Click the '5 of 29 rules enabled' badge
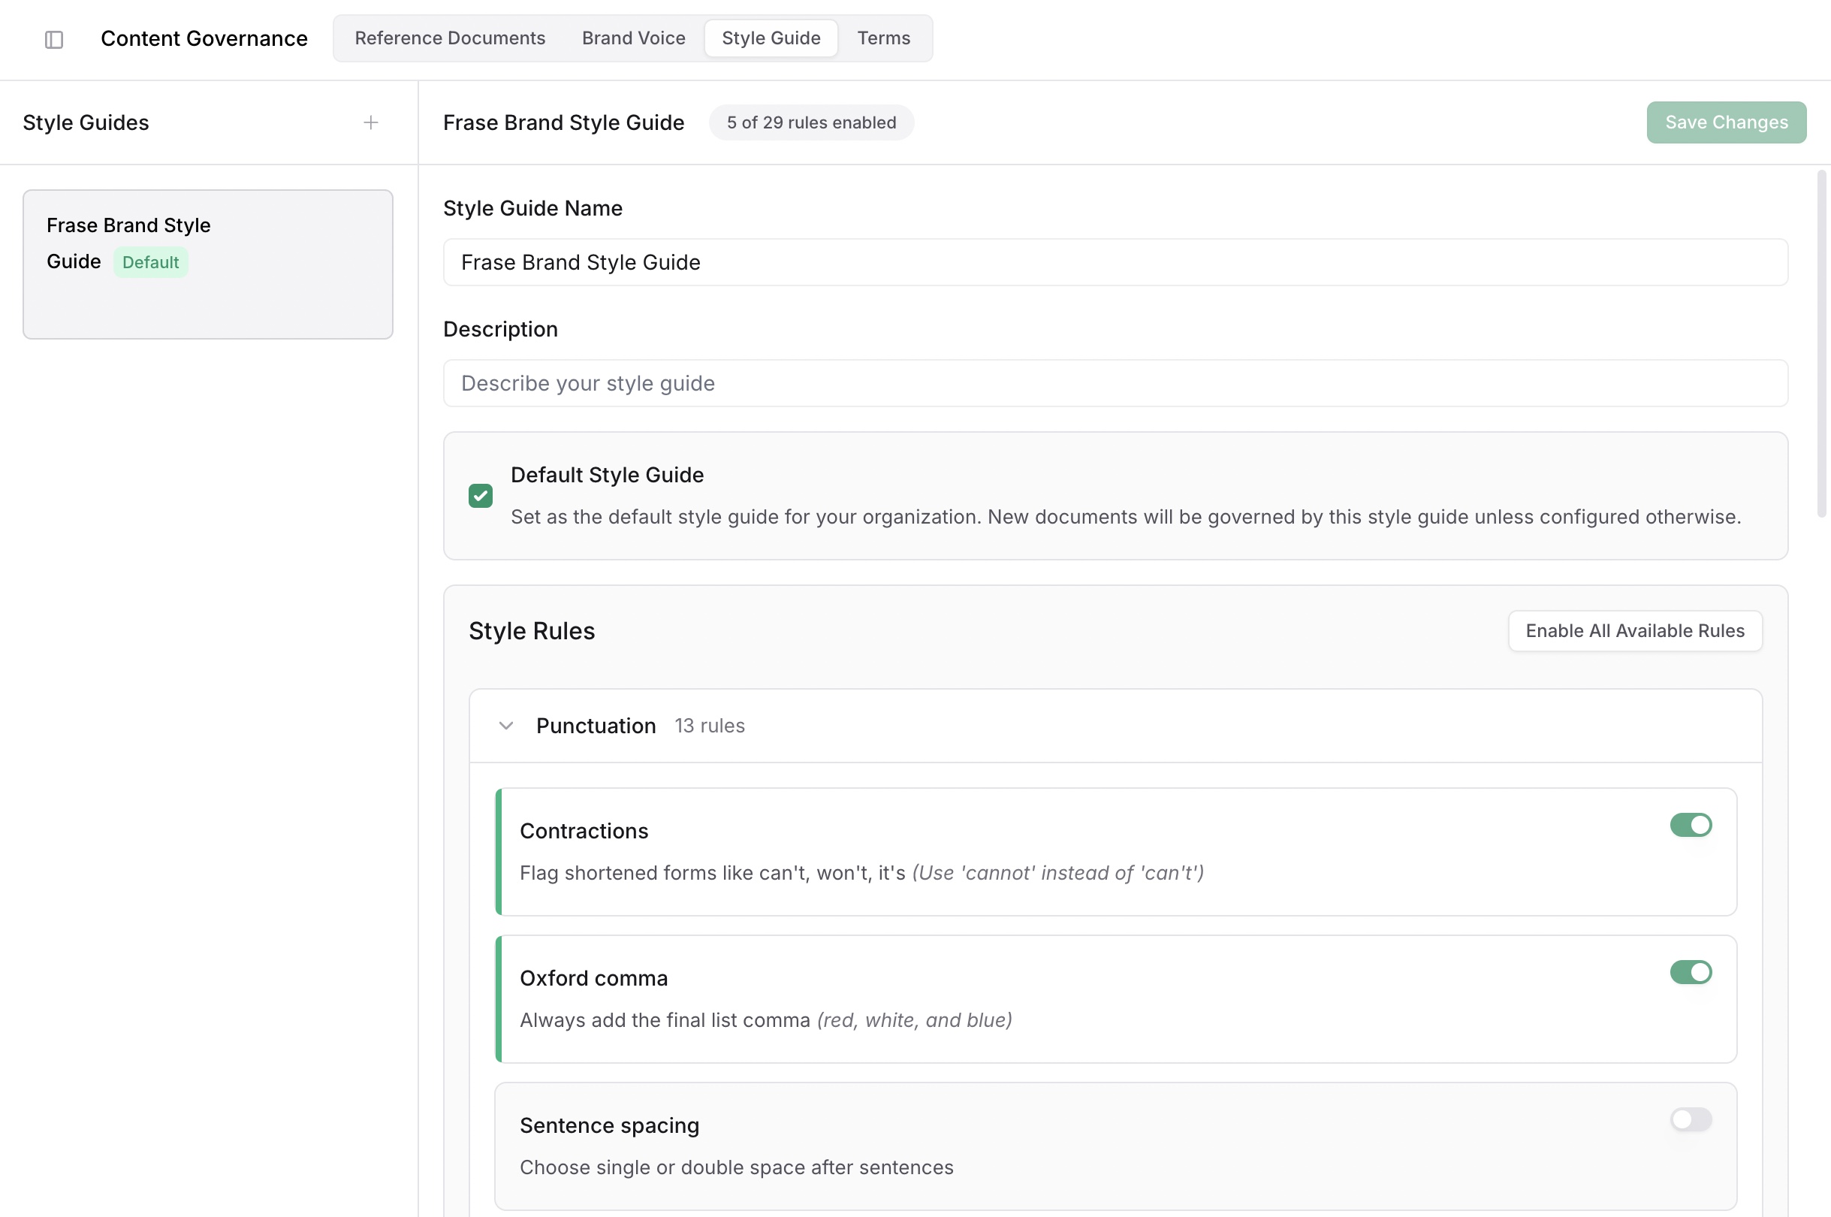The width and height of the screenshot is (1831, 1217). tap(811, 122)
